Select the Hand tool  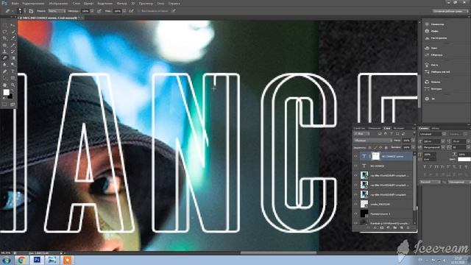coord(4,85)
